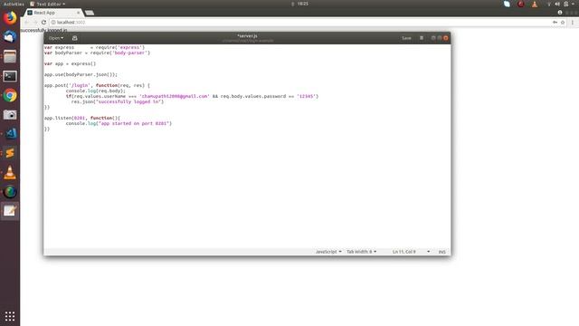Viewport: 579px width, 326px height.
Task: Reload the localhost page in Chrome
Action: (x=43, y=22)
